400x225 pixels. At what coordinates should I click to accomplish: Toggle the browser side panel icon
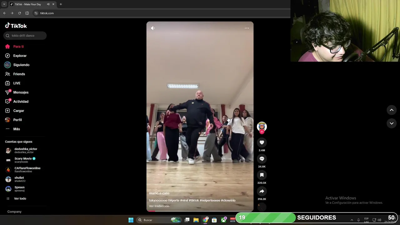pyautogui.click(x=27, y=13)
